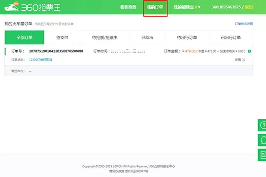The image size is (266, 177).
Task: Open the customer service chat side button
Action: pos(262,140)
